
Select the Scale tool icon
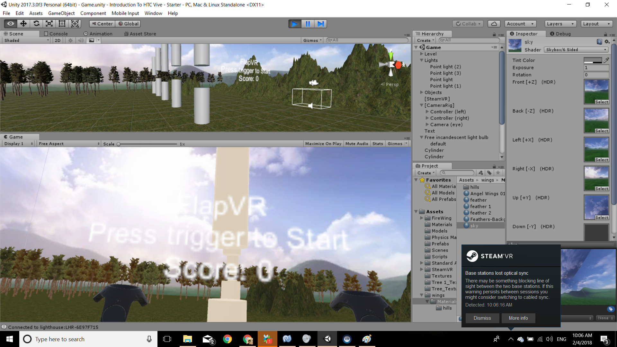click(49, 24)
